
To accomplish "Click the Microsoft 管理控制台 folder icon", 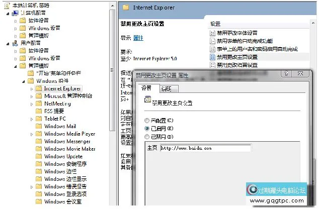I will tap(38, 96).
